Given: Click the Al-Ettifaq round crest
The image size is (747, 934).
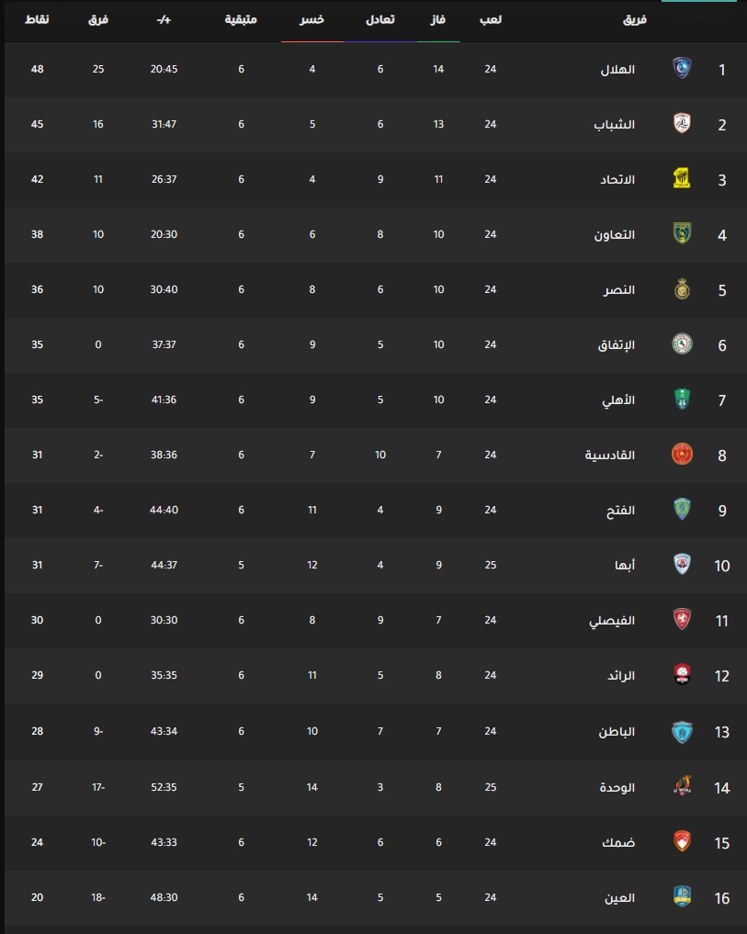Looking at the screenshot, I should pos(682,344).
